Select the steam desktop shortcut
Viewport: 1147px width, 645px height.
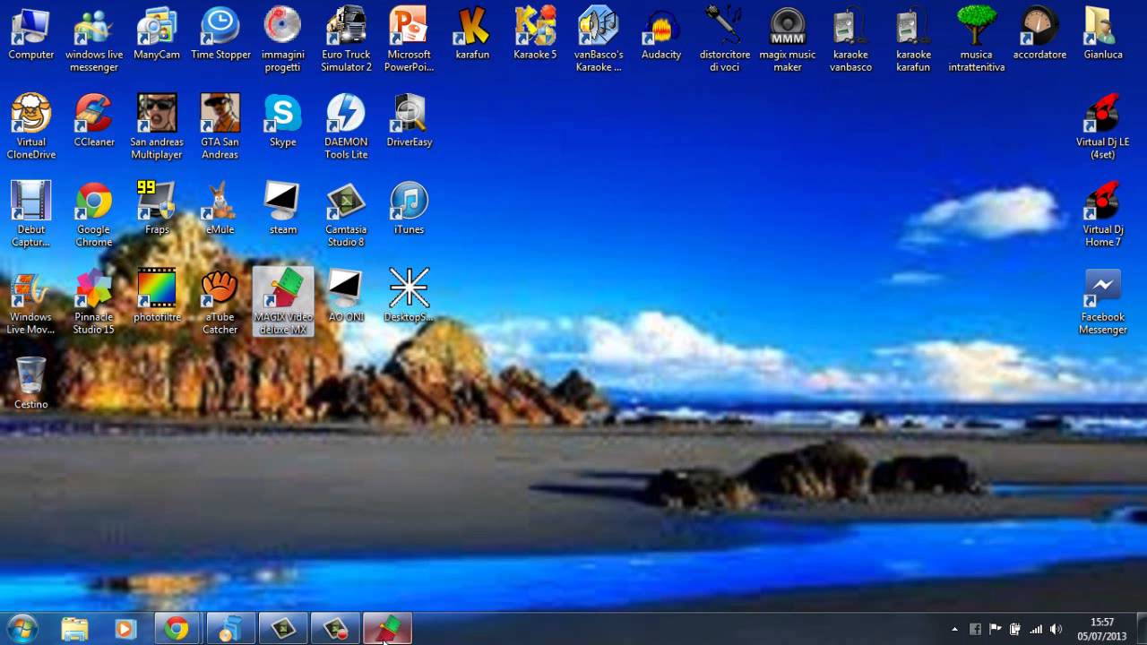283,209
